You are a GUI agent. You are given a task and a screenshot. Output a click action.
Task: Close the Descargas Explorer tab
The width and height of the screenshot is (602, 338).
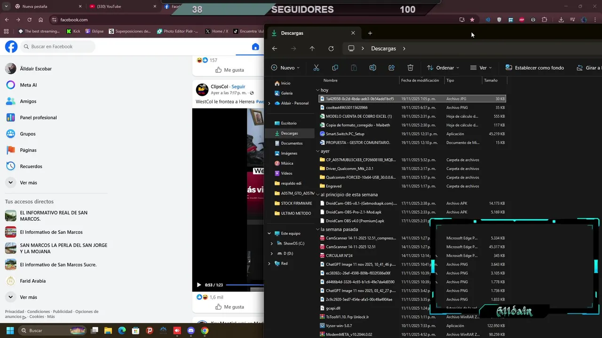[353, 33]
